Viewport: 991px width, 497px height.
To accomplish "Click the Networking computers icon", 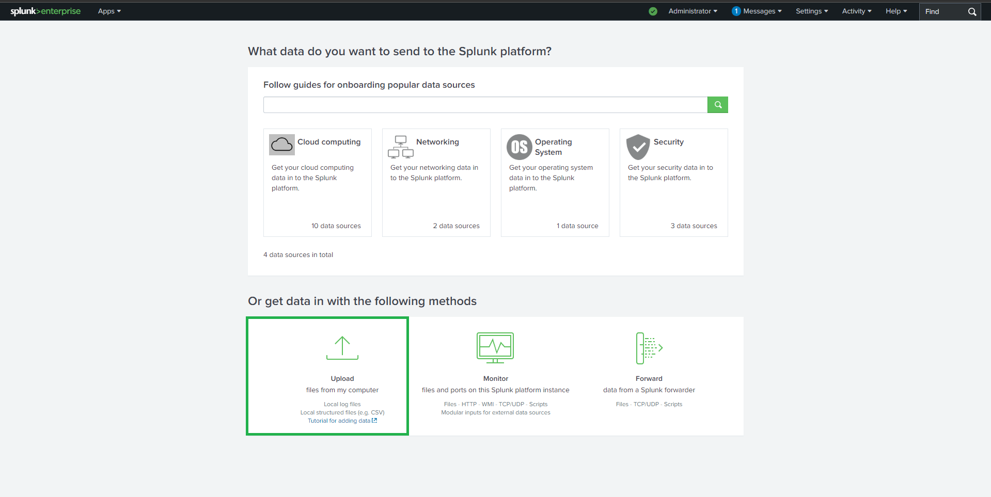I will tap(401, 147).
